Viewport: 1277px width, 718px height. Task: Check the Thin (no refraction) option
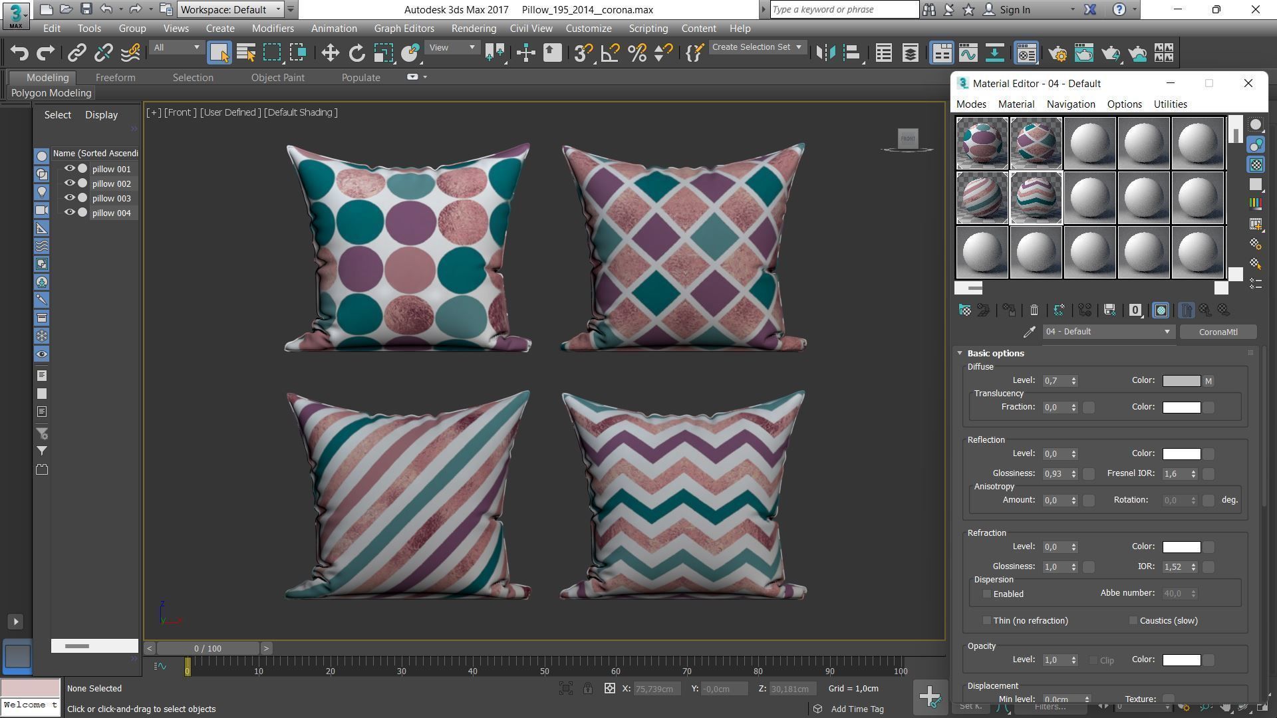987,621
